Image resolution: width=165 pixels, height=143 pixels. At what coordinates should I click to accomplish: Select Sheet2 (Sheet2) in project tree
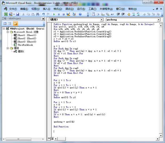point(27,38)
